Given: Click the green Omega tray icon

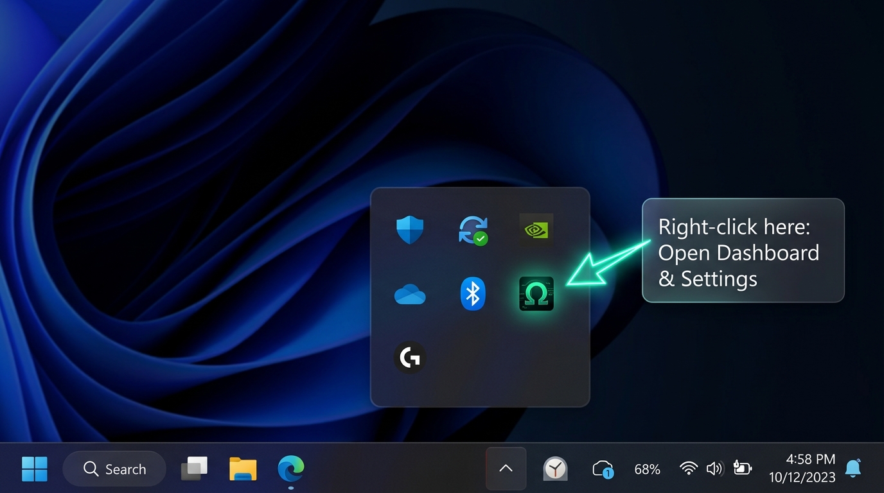Looking at the screenshot, I should (536, 294).
